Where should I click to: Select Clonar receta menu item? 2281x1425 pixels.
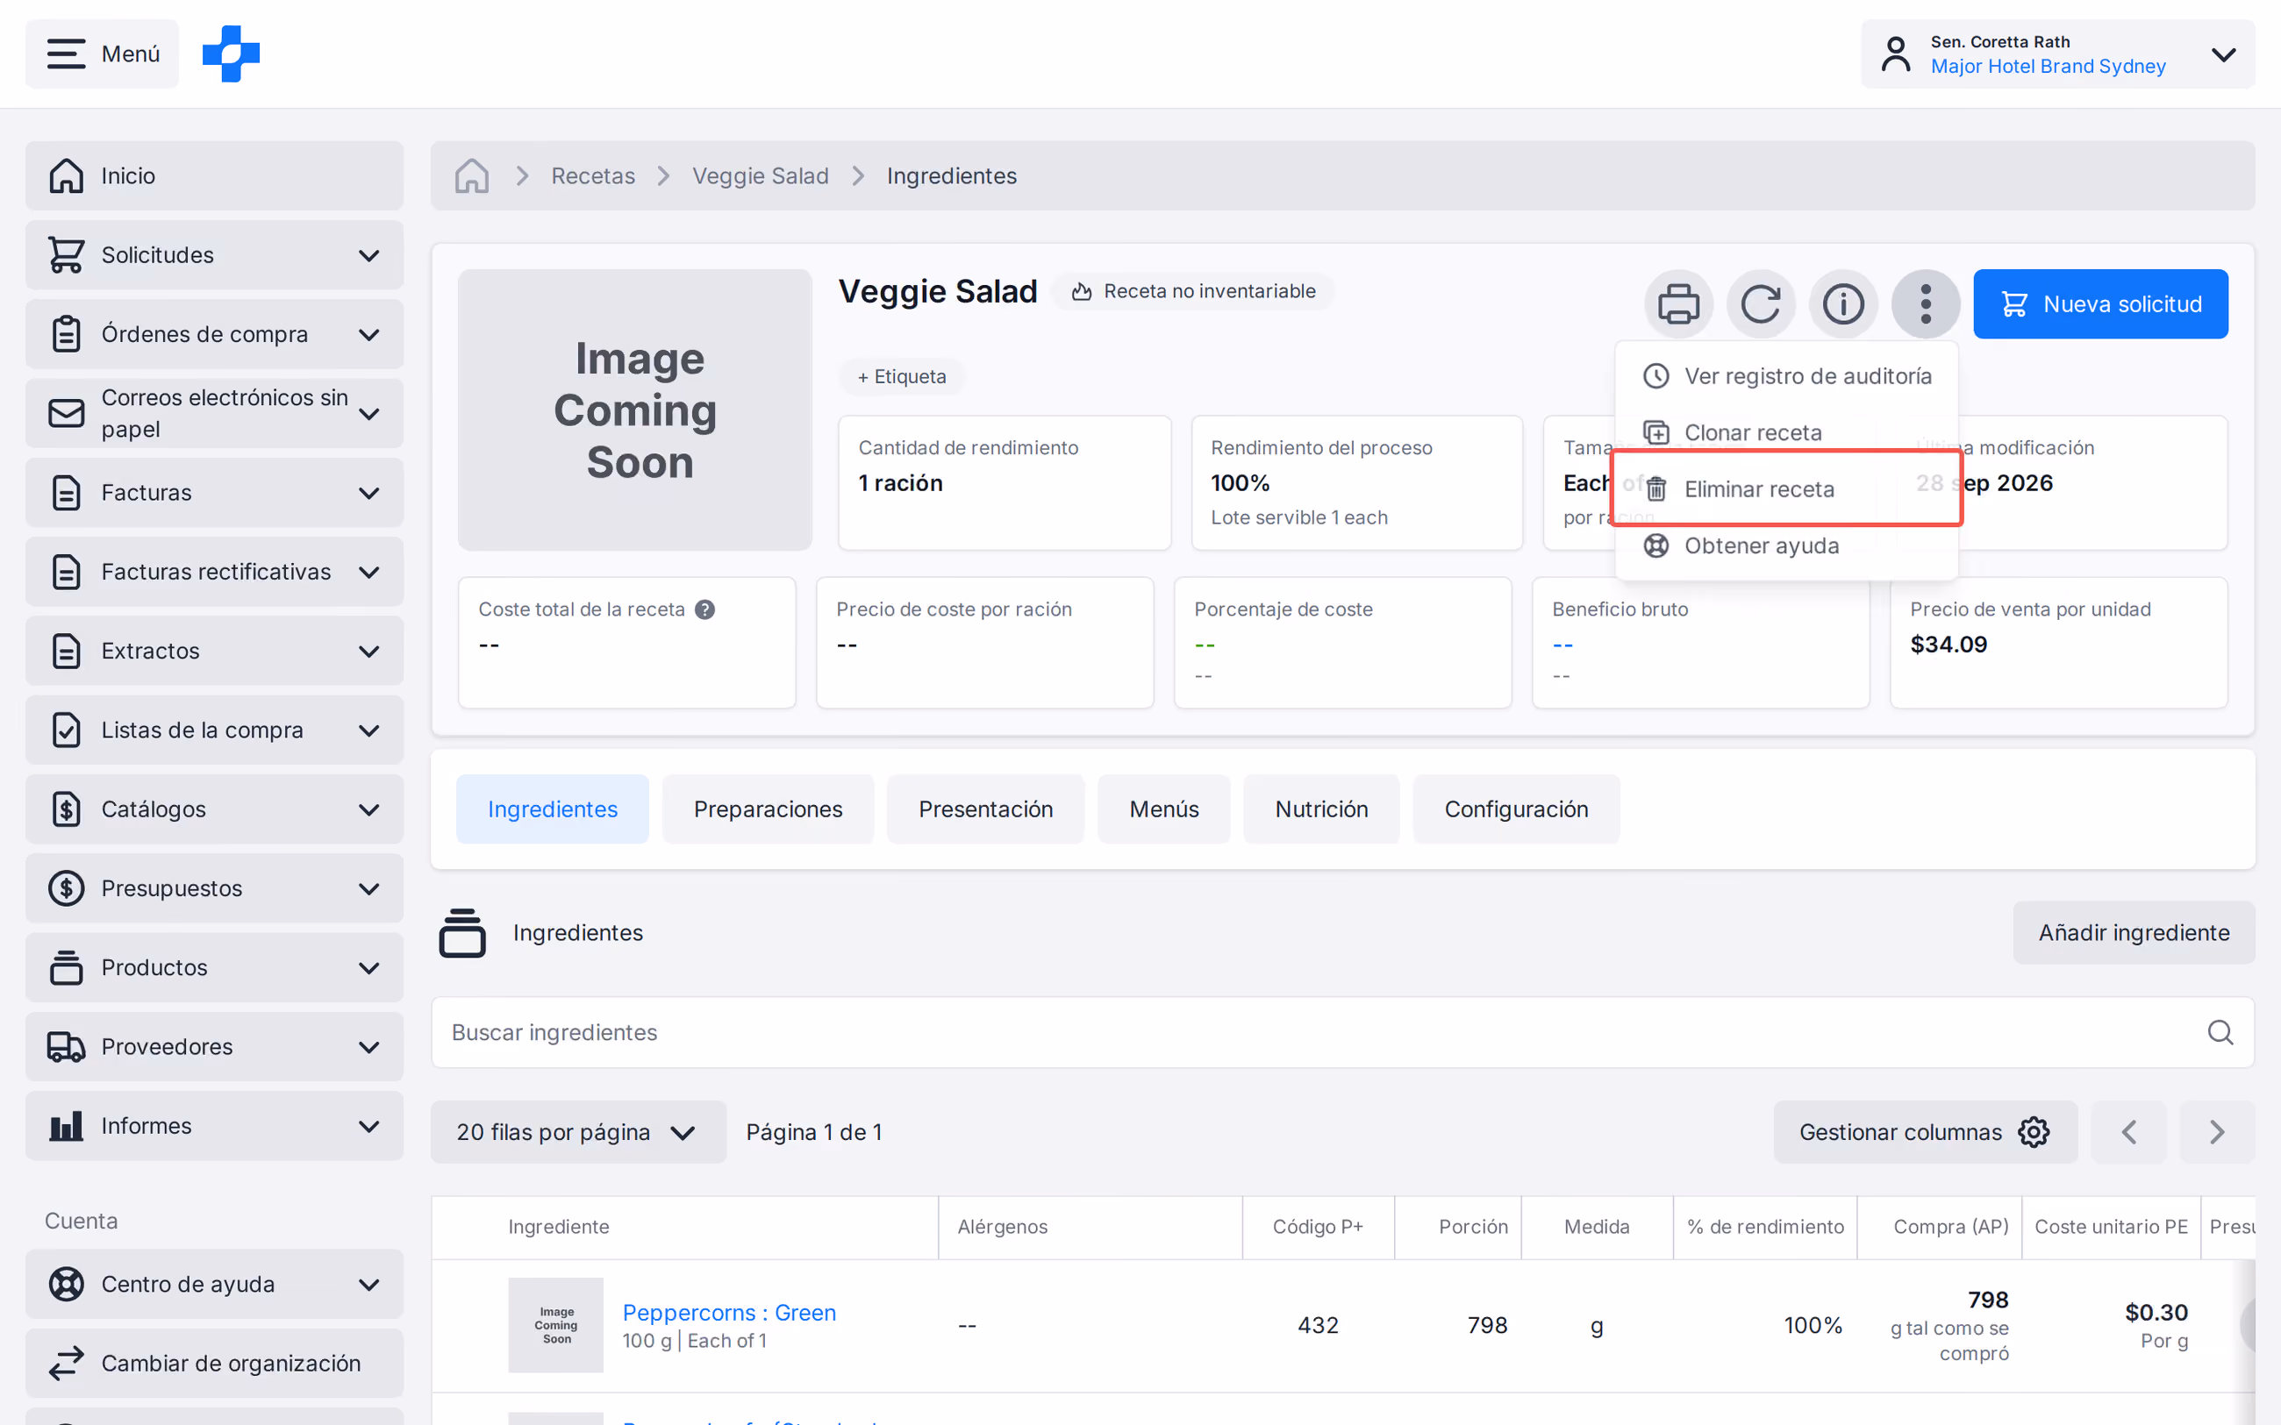tap(1786, 432)
